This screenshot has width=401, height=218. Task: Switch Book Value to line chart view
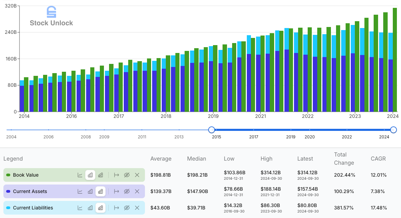pos(80,175)
